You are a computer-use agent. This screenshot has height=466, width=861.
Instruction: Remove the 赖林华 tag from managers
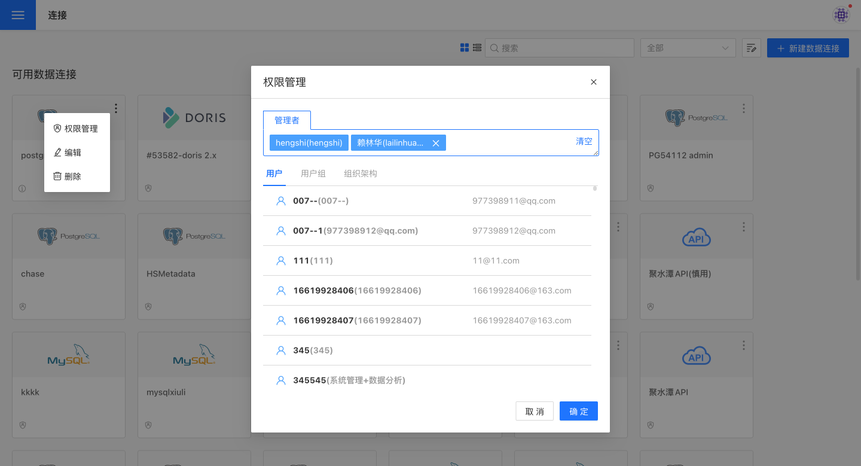tap(436, 143)
